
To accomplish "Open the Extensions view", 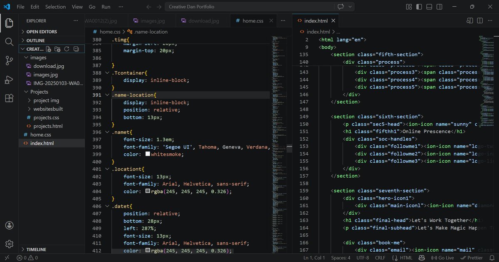I will pyautogui.click(x=9, y=98).
